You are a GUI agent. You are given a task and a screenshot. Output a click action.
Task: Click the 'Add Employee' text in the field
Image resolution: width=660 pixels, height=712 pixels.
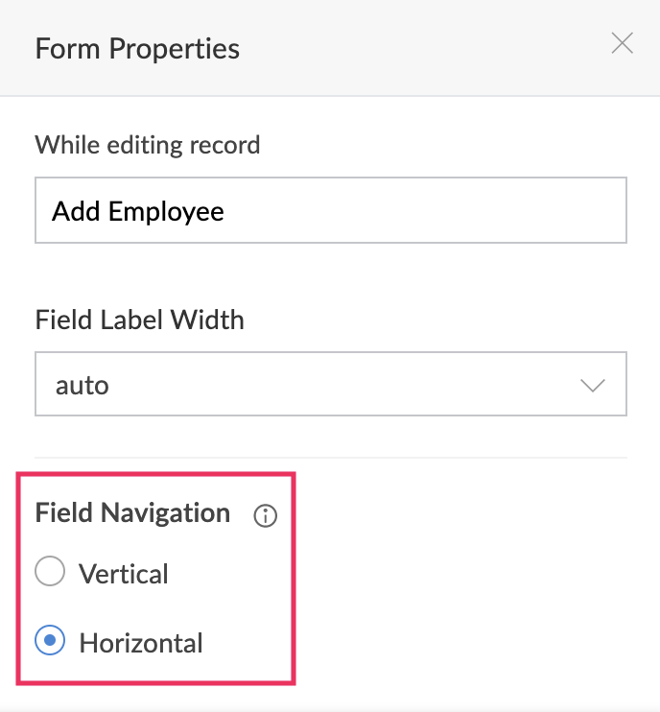[x=138, y=211]
